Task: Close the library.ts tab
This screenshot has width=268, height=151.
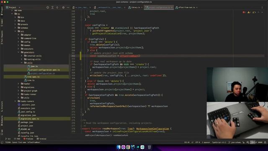Action: [x=142, y=8]
